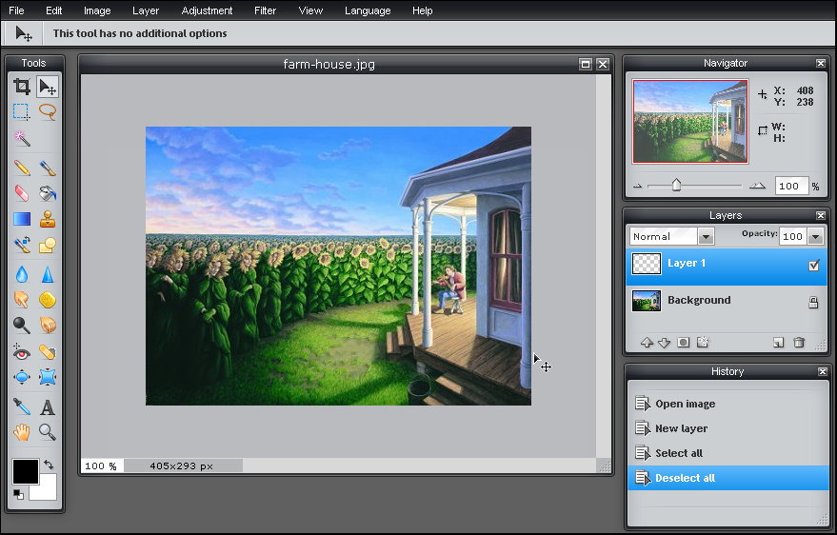Select the Bloat tool

point(22,377)
